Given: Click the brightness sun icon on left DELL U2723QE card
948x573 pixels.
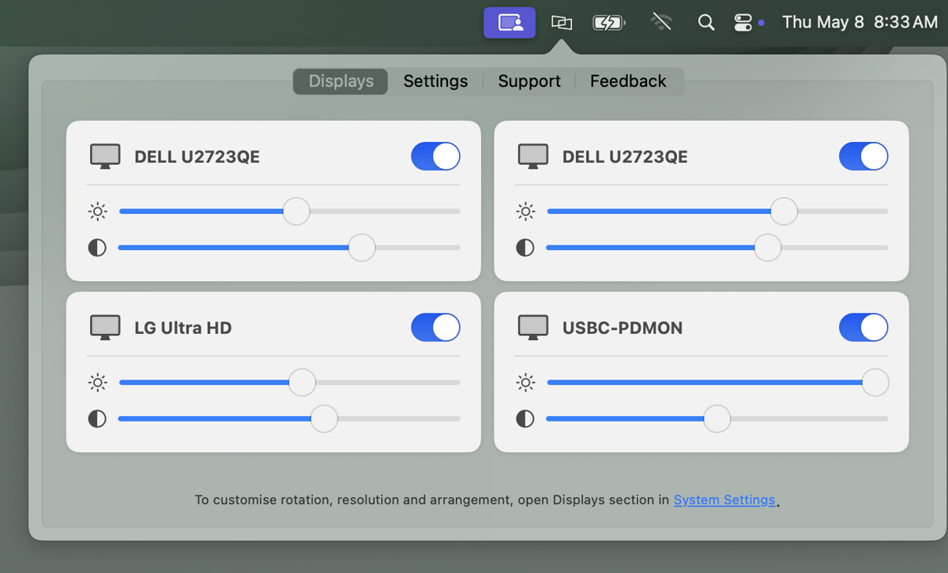Looking at the screenshot, I should 97,212.
